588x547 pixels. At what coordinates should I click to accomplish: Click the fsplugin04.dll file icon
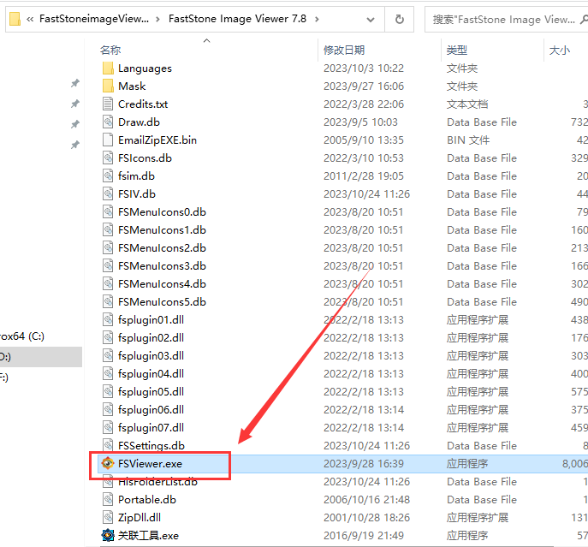[x=108, y=374]
